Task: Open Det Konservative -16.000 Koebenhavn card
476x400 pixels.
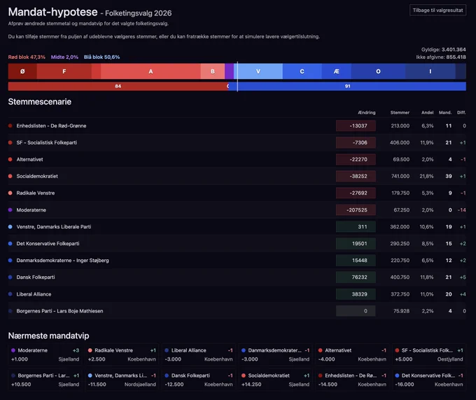Action: [429, 380]
